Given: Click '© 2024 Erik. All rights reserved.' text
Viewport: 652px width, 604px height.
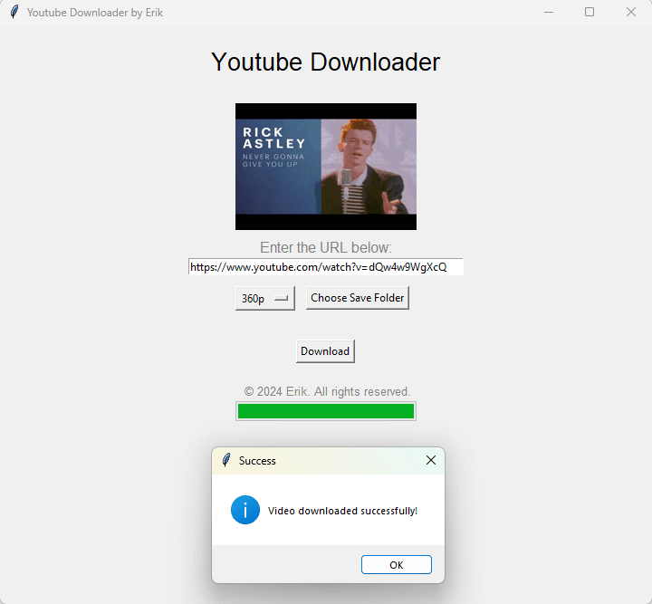Looking at the screenshot, I should pos(327,391).
